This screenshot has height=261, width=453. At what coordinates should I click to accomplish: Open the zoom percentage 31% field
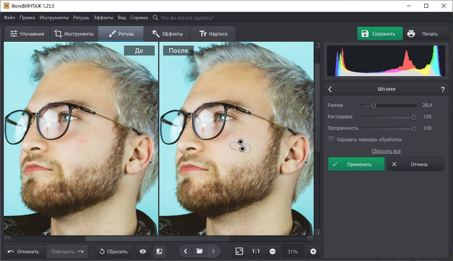293,251
